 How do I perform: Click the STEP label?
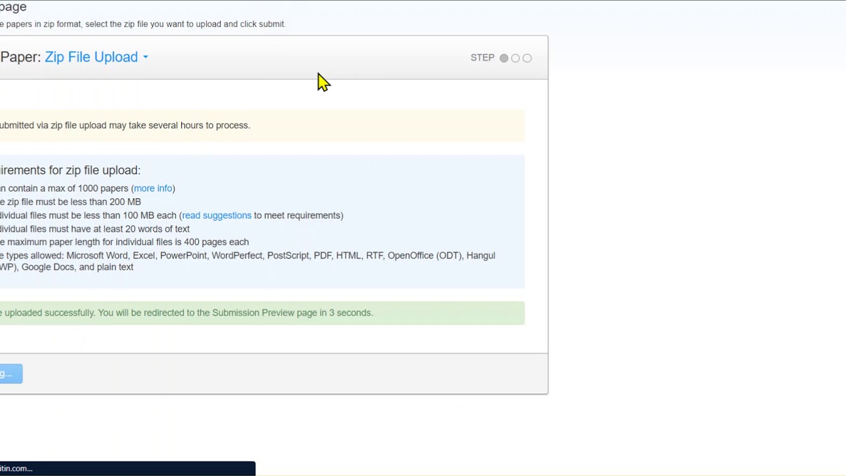coord(482,58)
